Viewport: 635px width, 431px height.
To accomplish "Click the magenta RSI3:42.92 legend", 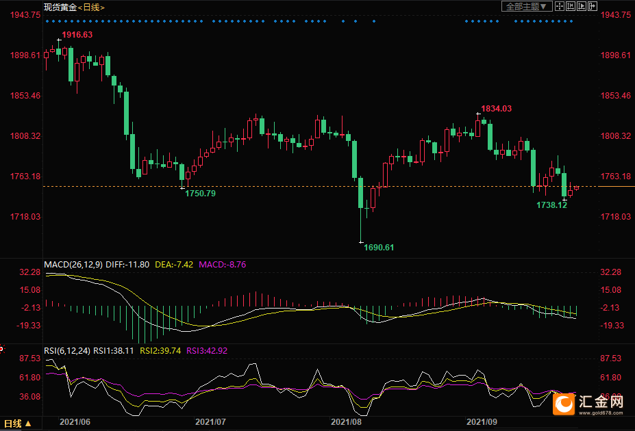I will coord(207,350).
